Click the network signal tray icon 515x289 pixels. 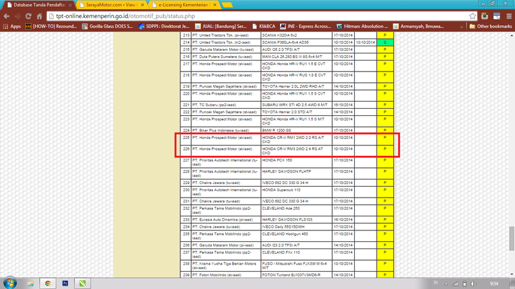[455, 284]
